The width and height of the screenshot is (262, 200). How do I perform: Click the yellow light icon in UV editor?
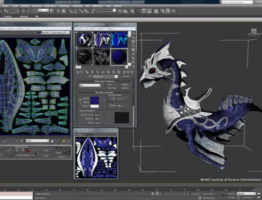[x=64, y=141]
